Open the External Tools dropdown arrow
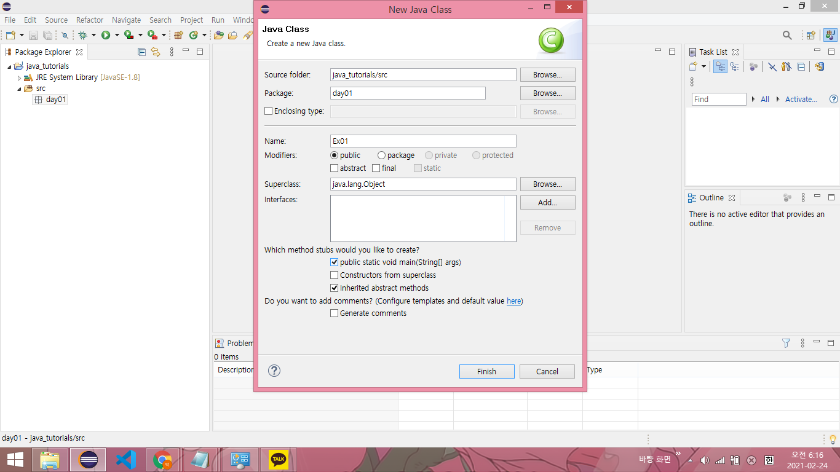Viewport: 840px width, 472px height. click(x=164, y=35)
